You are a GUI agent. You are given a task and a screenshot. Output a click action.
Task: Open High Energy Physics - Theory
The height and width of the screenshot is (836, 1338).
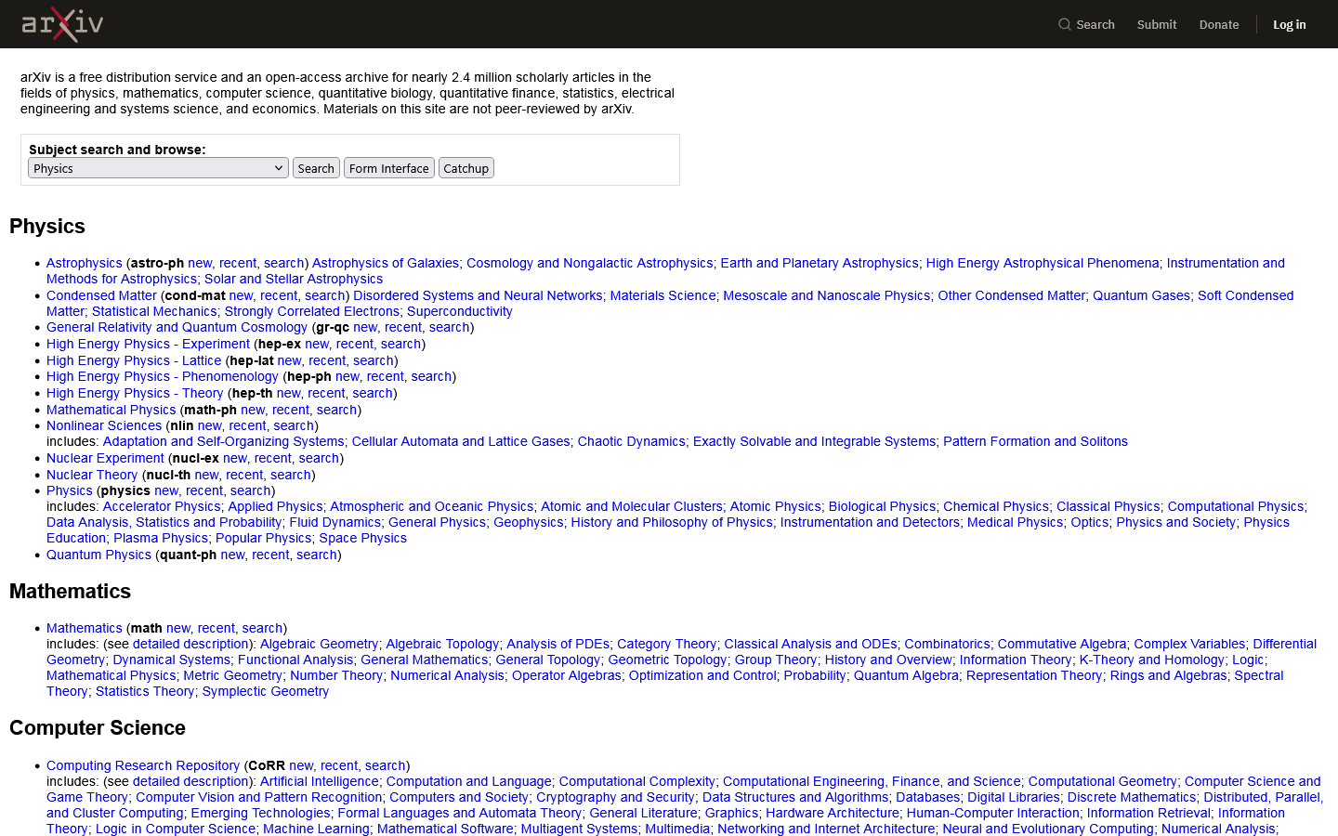tap(135, 393)
